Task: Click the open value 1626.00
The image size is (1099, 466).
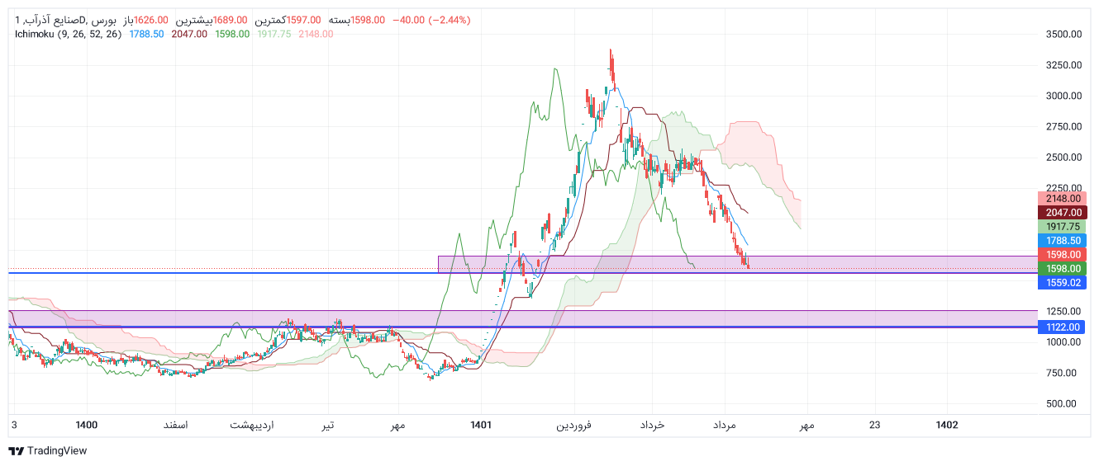Action: coord(150,20)
